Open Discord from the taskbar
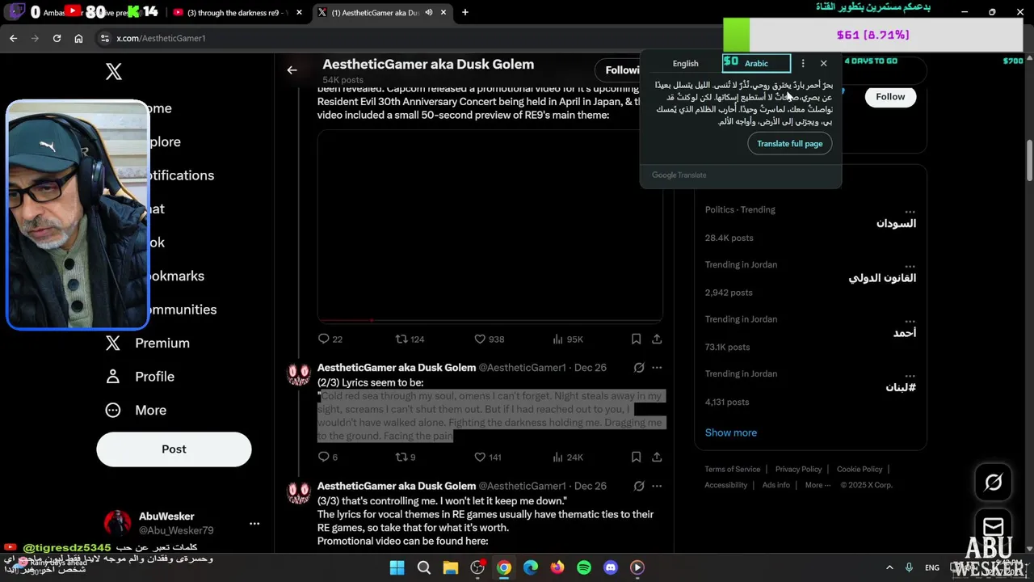 tap(611, 567)
